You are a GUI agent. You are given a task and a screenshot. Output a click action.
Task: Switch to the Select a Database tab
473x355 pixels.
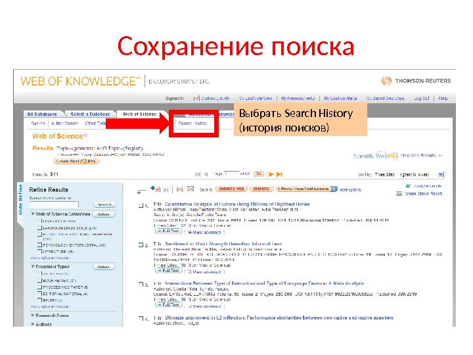coord(90,114)
